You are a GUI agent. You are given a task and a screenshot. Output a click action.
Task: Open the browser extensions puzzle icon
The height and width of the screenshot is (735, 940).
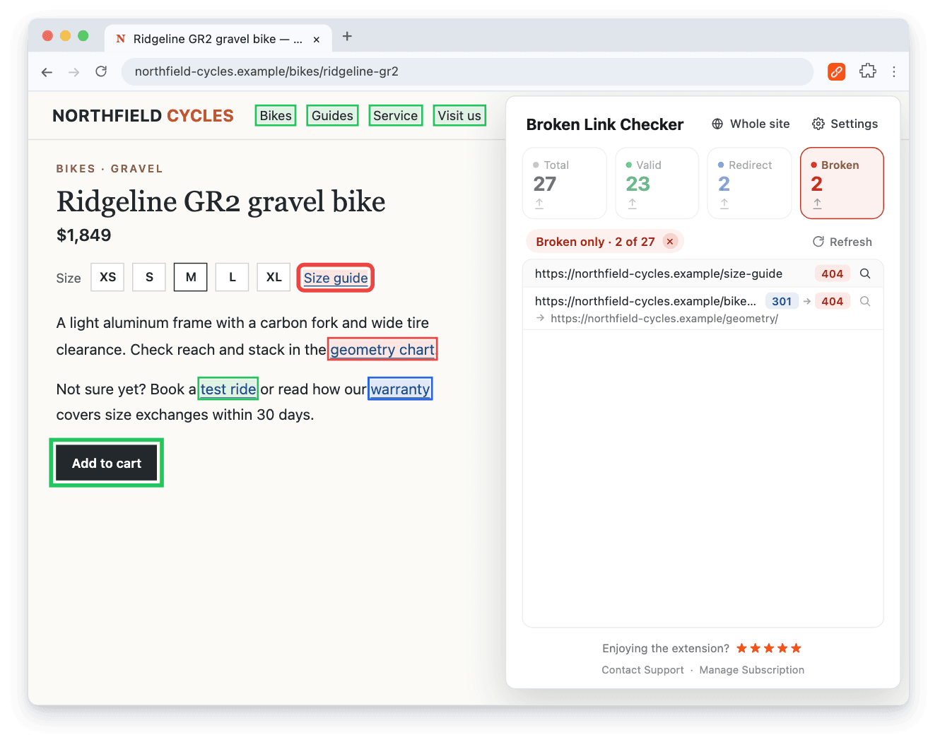[x=867, y=71]
